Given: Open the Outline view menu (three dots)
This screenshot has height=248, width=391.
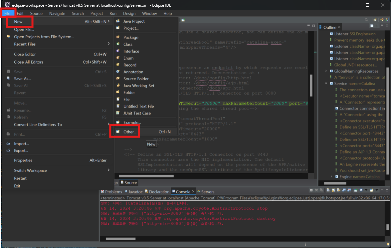Looking at the screenshot, I should 377,26.
